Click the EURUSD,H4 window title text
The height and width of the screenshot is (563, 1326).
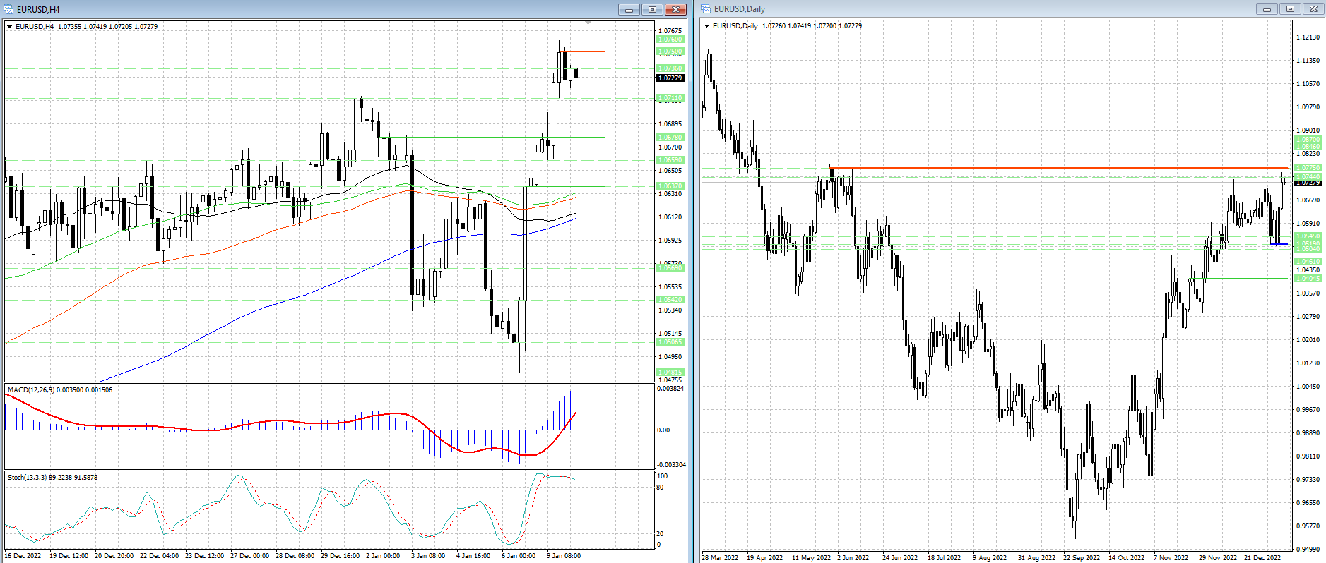(38, 10)
